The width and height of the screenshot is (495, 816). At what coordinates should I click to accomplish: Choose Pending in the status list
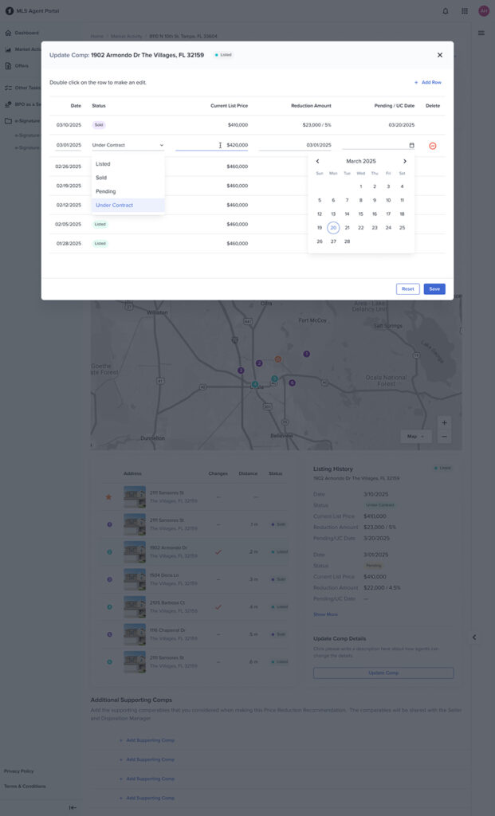tap(128, 191)
